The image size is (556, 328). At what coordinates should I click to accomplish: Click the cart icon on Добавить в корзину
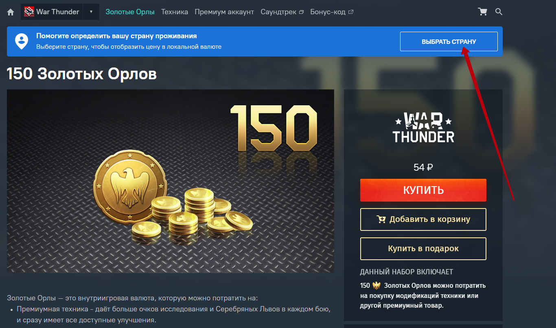[x=381, y=219]
